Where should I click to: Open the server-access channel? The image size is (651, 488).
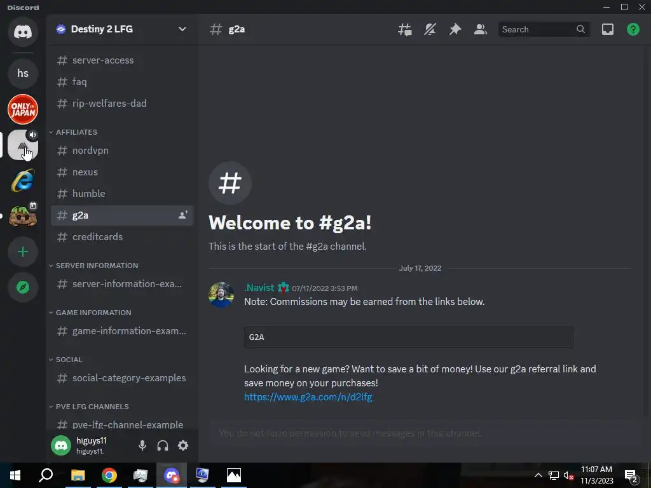(121, 60)
